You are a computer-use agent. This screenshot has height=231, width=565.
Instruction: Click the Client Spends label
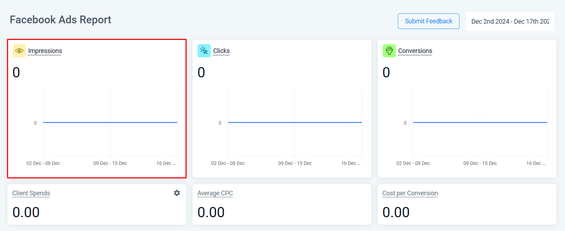(31, 193)
